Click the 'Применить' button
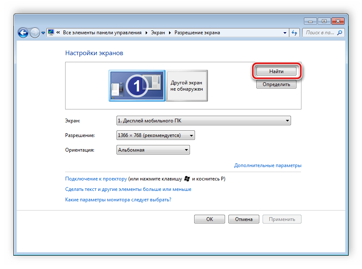The width and height of the screenshot is (362, 269). [x=282, y=219]
